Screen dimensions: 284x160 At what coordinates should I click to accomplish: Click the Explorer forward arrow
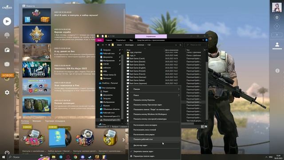point(103,45)
